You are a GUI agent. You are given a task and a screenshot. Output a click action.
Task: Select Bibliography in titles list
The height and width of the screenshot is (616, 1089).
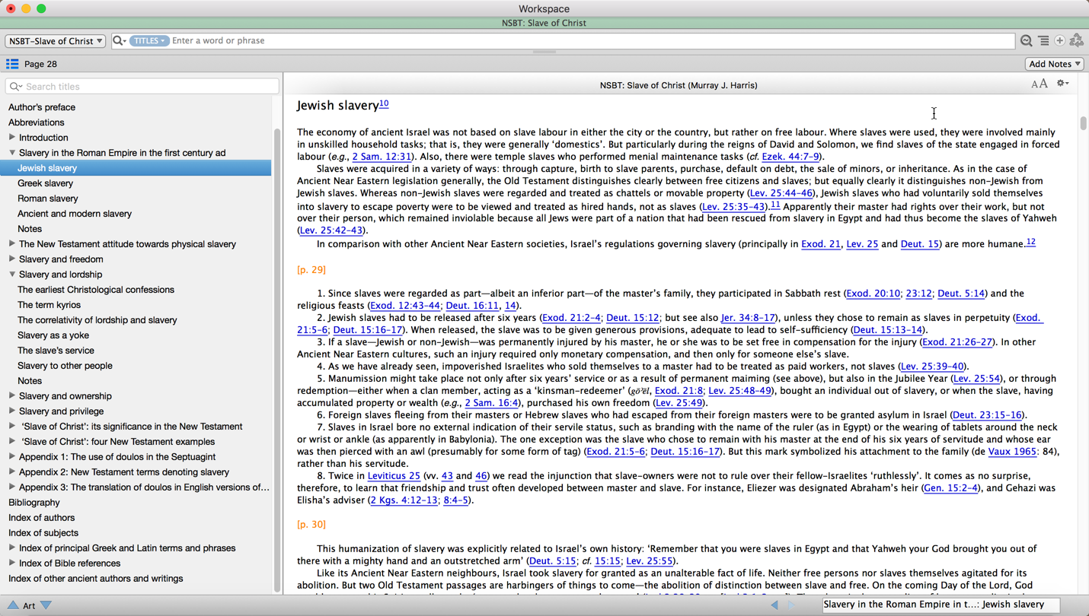click(34, 503)
